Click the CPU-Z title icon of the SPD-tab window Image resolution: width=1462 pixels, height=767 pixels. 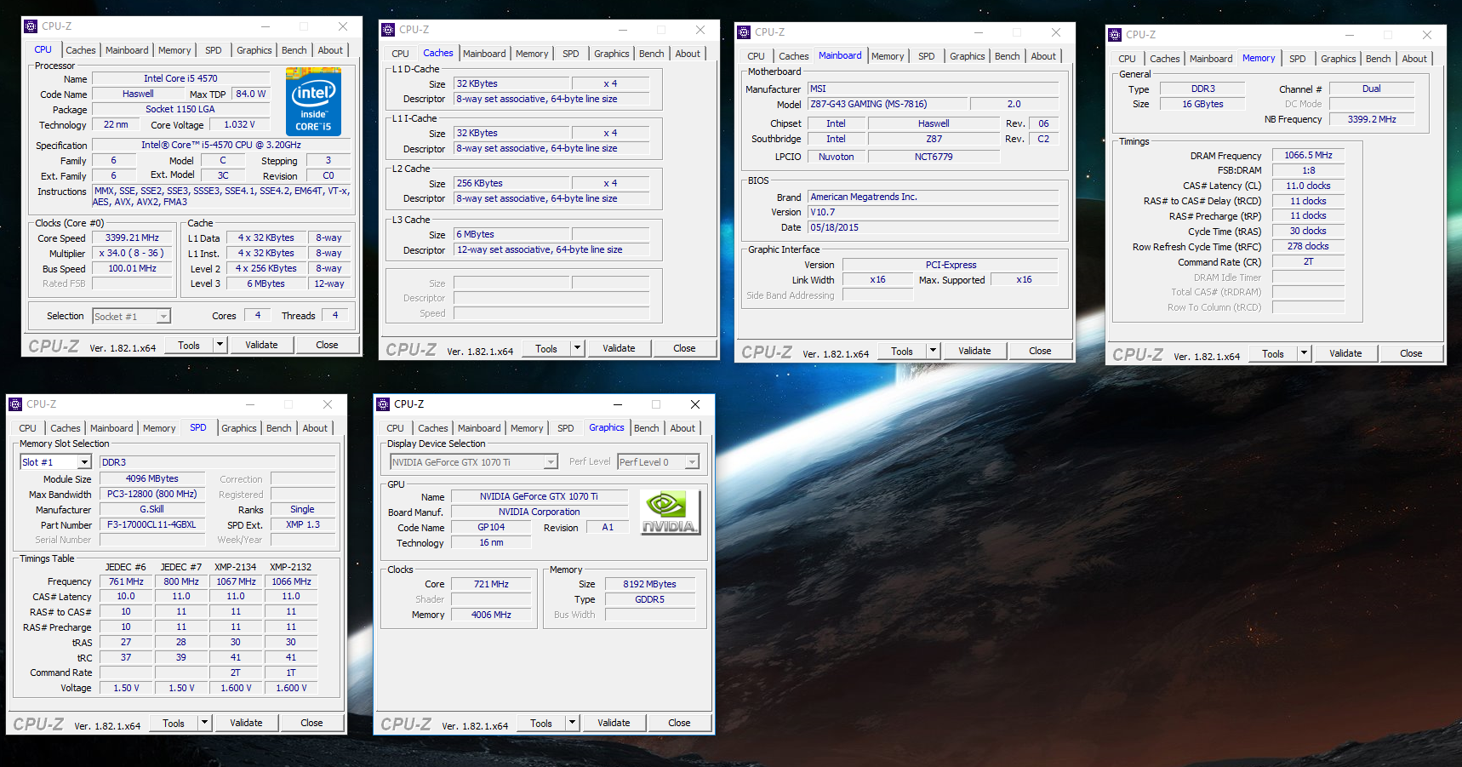click(x=15, y=404)
